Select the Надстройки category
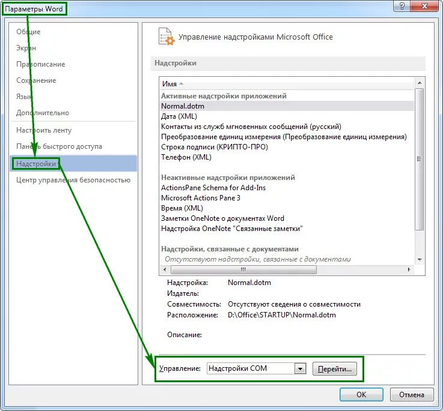The image size is (443, 411). click(73, 164)
